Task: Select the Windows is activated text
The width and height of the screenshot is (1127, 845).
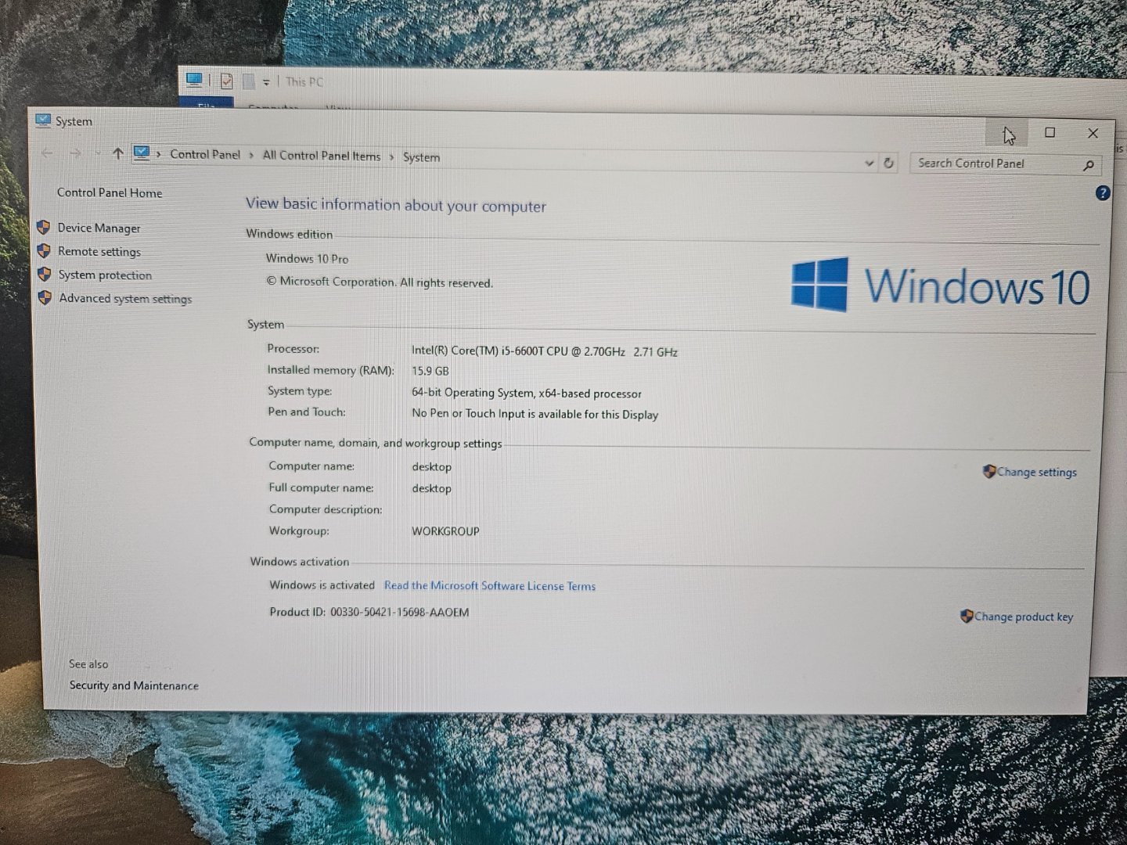Action: [x=322, y=584]
